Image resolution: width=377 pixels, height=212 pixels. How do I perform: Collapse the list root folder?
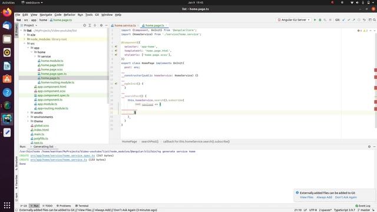pos(21,31)
